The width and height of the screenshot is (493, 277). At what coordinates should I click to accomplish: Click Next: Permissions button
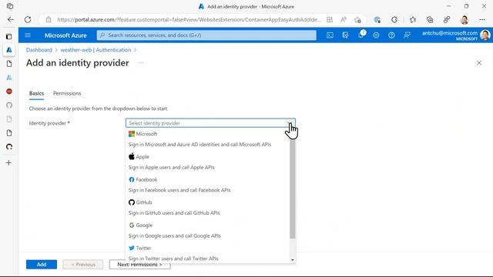pos(140,265)
